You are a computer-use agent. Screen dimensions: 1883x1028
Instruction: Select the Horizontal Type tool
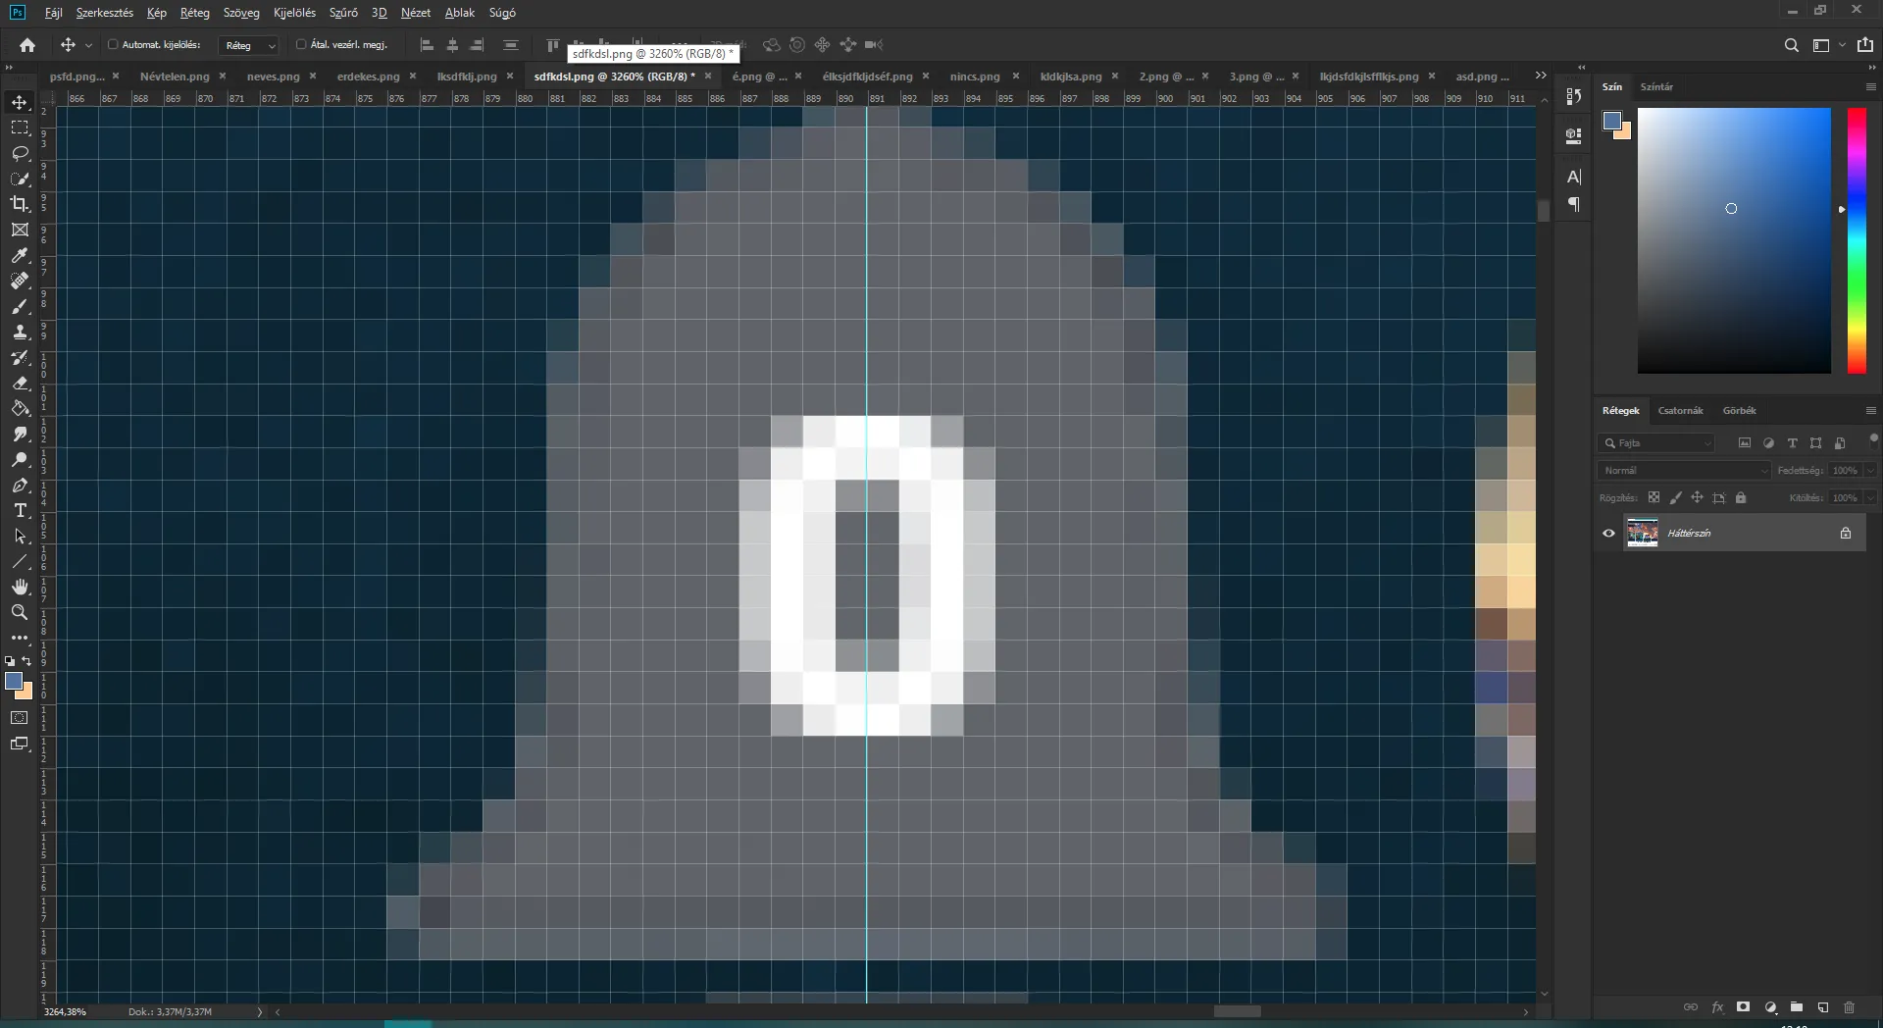(x=20, y=510)
